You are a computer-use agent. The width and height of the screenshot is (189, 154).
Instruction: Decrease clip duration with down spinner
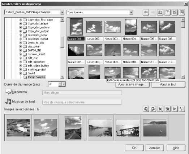[60, 86]
